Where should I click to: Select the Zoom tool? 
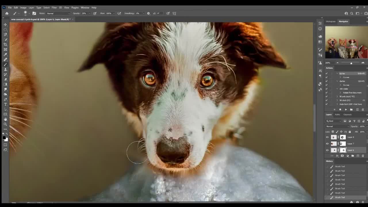click(x=5, y=124)
